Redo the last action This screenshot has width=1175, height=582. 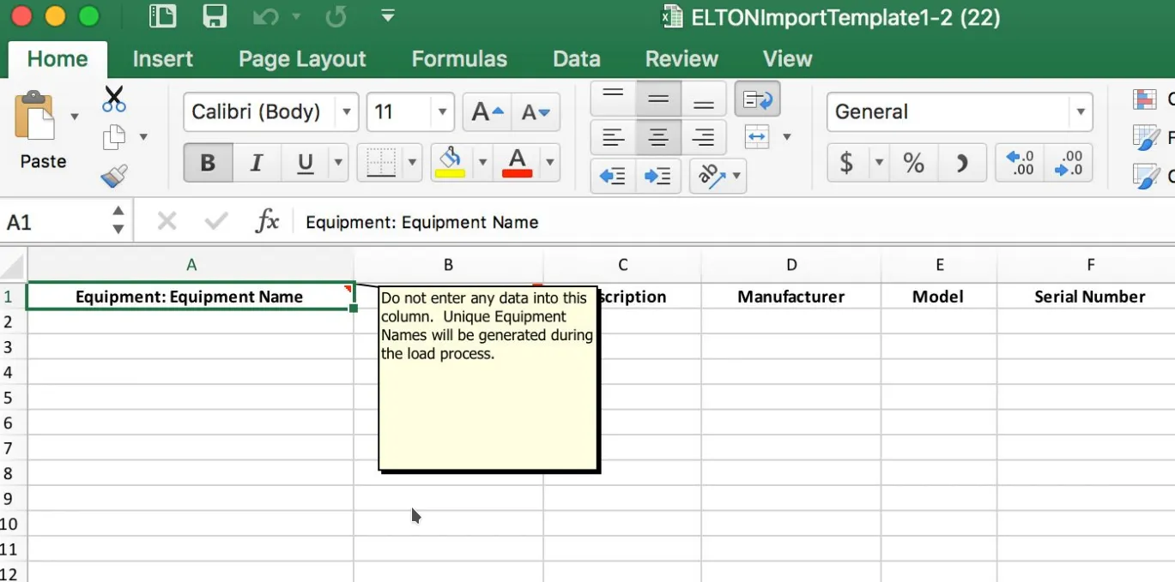pos(337,16)
